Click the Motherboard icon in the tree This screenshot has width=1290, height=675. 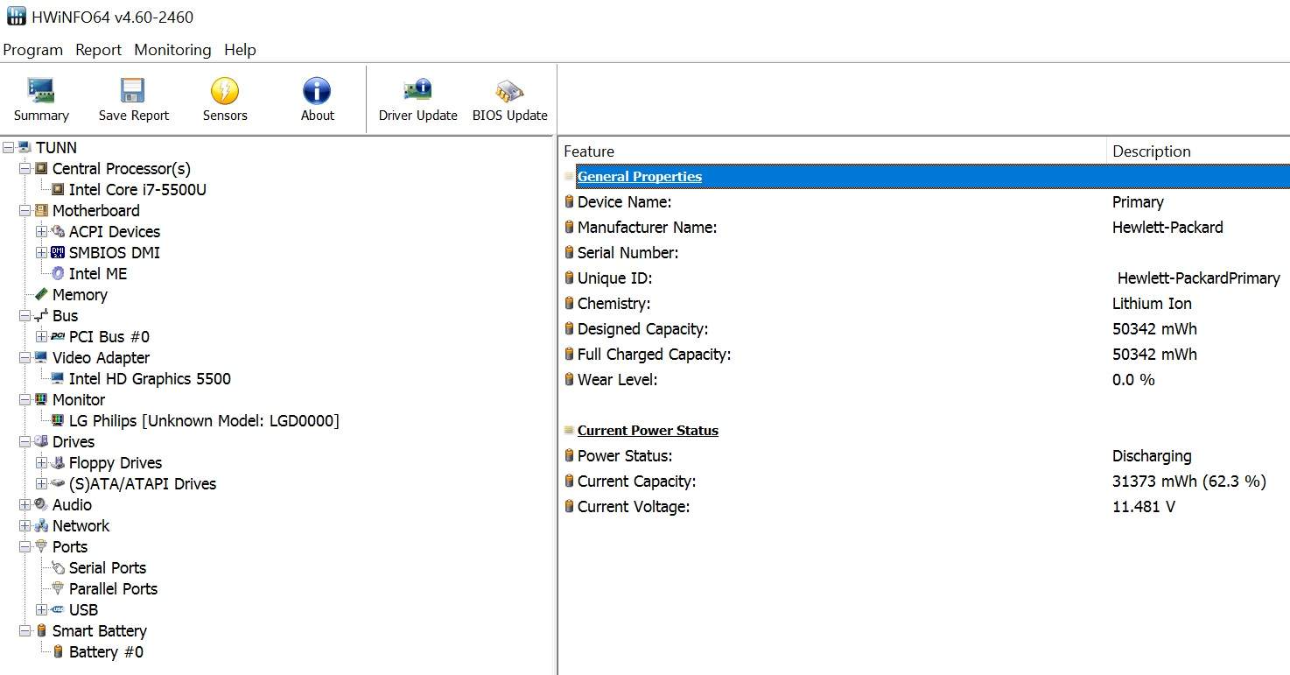point(41,210)
